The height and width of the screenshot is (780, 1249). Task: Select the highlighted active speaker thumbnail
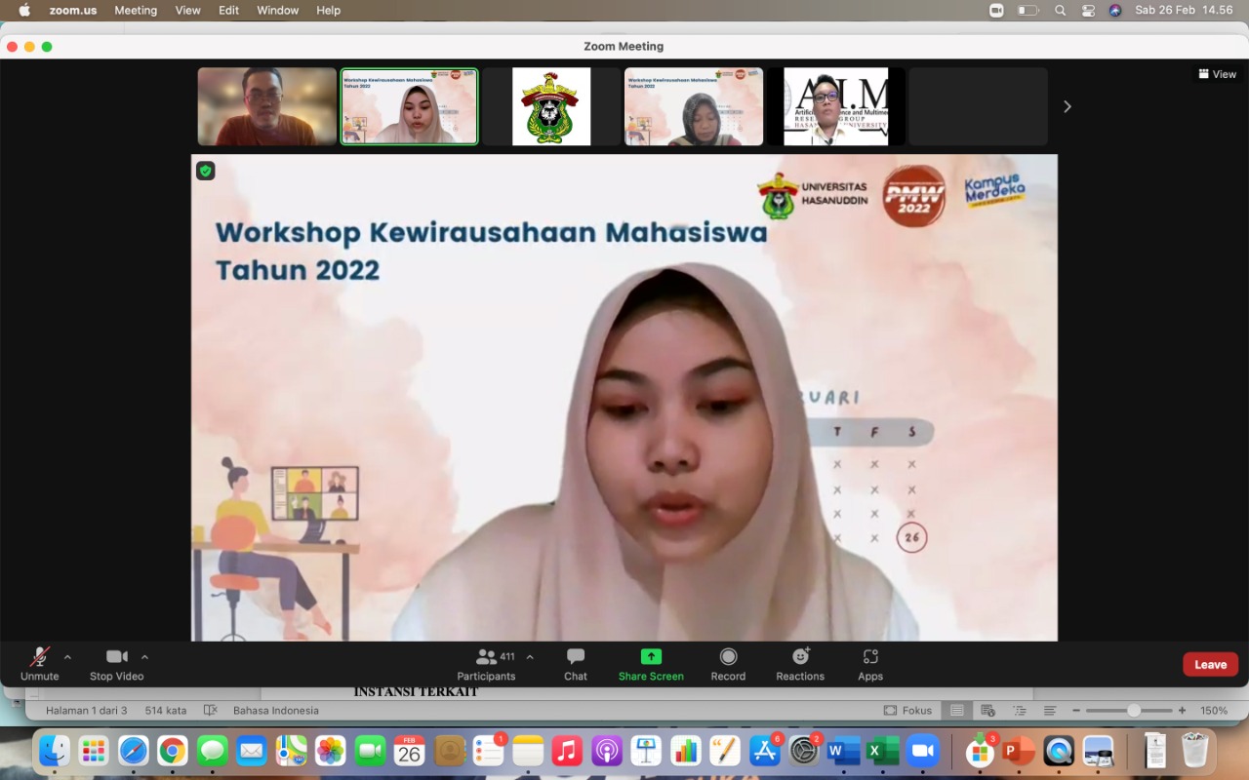409,107
